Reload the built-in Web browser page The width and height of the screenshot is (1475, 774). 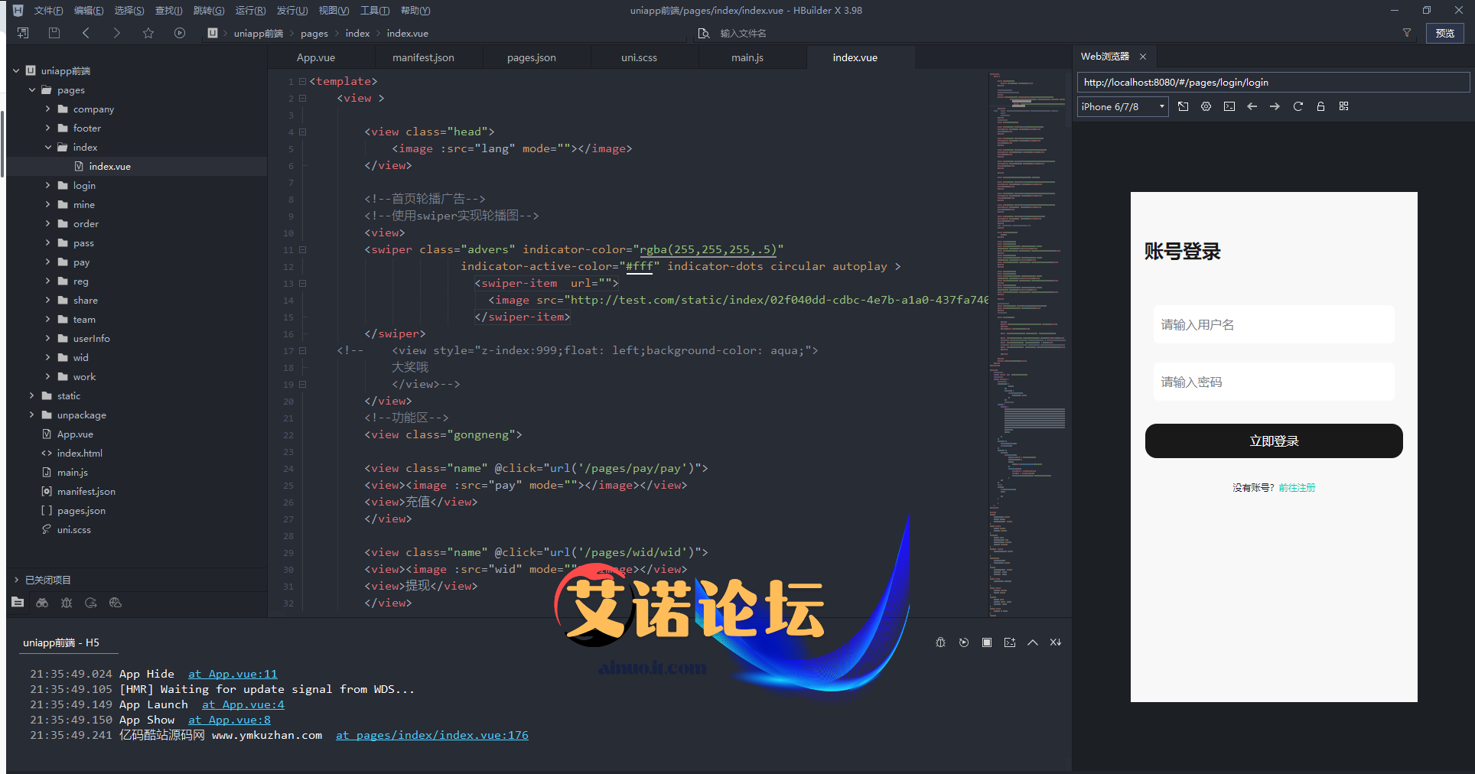(1298, 106)
